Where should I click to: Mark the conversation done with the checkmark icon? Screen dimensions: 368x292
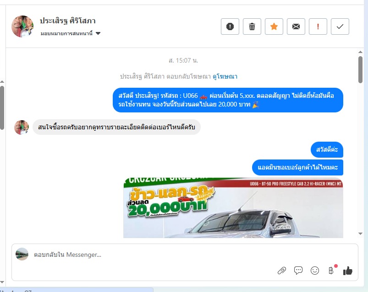pyautogui.click(x=340, y=27)
